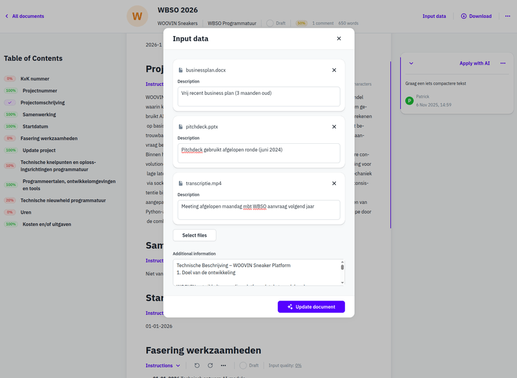Edit the pitchdeck.pptx description field
Screen dimensions: 517x378
click(x=258, y=153)
